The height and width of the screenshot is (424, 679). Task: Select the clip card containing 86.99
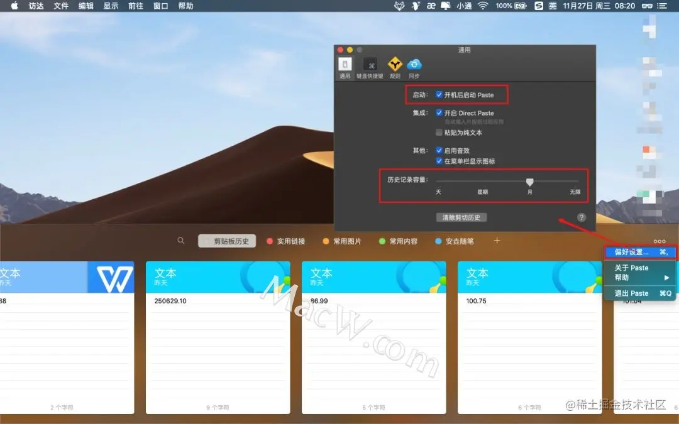coord(373,337)
